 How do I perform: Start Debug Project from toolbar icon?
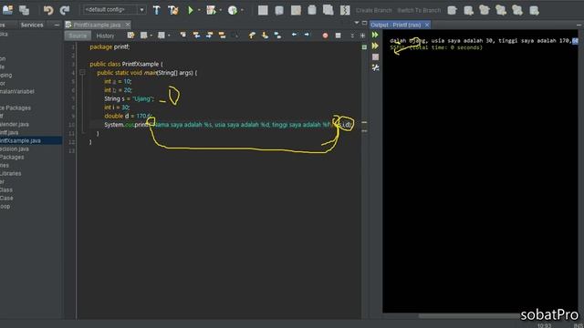tap(211, 10)
